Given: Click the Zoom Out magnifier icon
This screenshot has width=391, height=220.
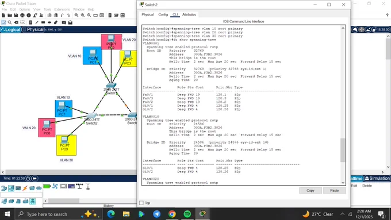Looking at the screenshot, I should point(89,16).
